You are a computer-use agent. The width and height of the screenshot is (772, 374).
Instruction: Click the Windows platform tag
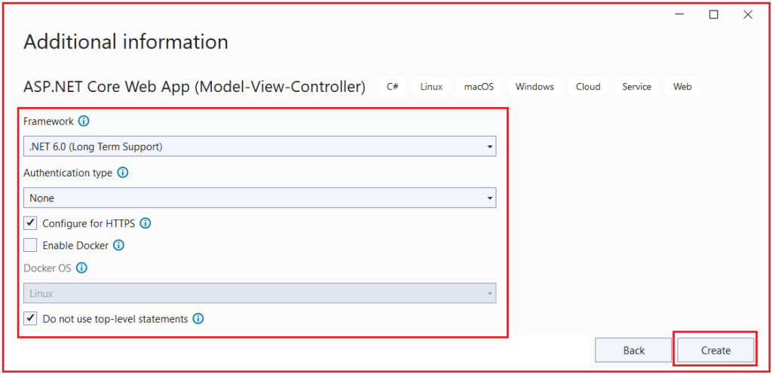(535, 87)
